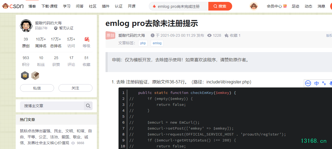Click the 10 粉丝 stat
332x149 pixels.
(41, 61)
